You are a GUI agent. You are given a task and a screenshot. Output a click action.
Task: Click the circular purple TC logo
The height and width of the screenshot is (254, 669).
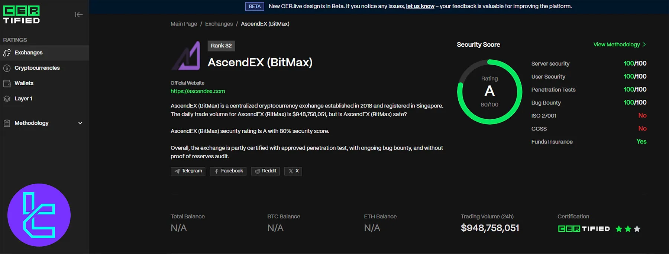click(39, 215)
